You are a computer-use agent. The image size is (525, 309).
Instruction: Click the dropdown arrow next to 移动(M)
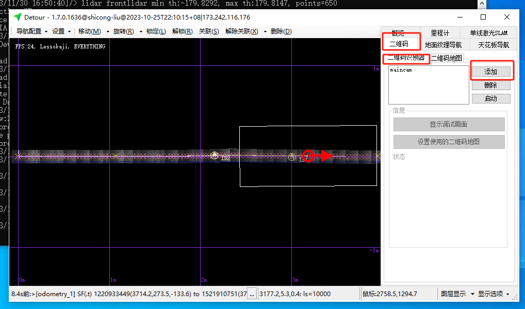point(108,31)
